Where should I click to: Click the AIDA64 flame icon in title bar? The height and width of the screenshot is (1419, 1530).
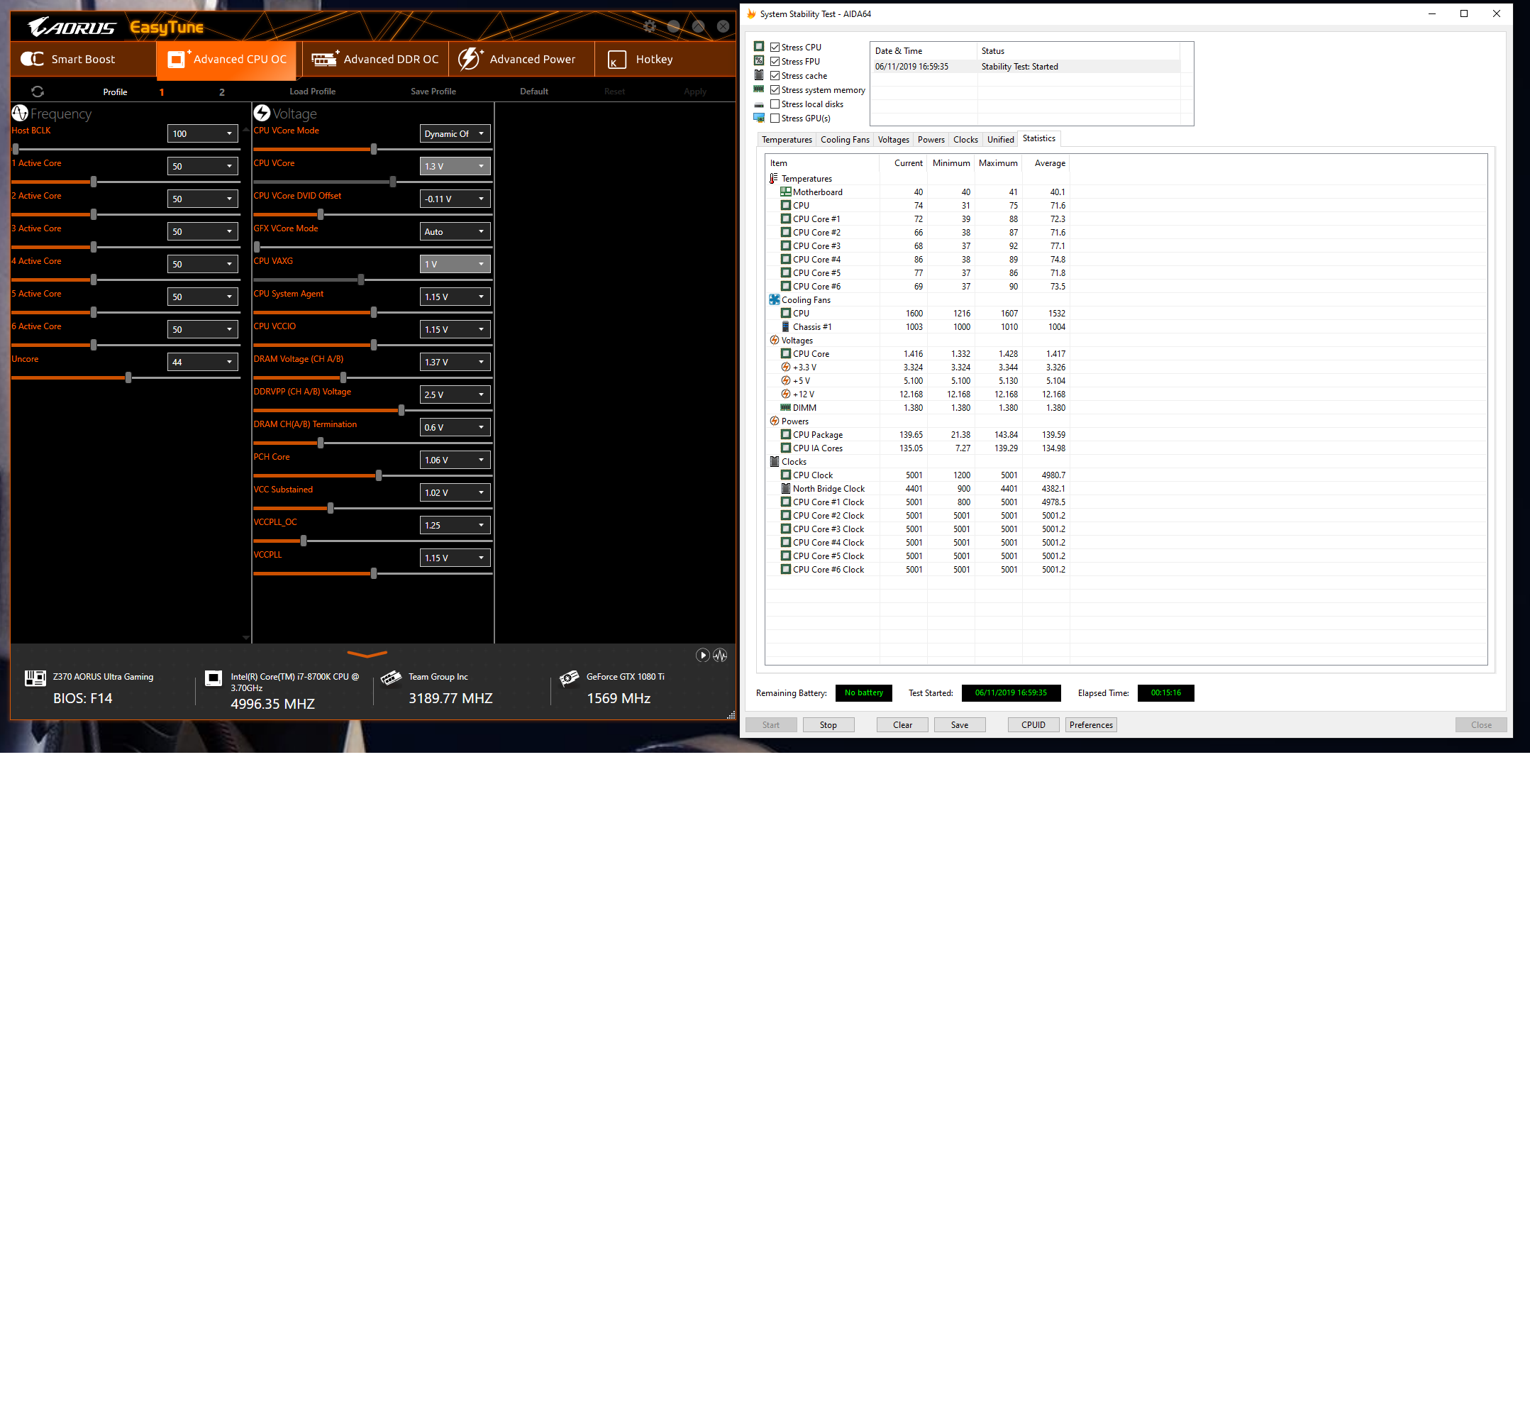click(x=750, y=13)
